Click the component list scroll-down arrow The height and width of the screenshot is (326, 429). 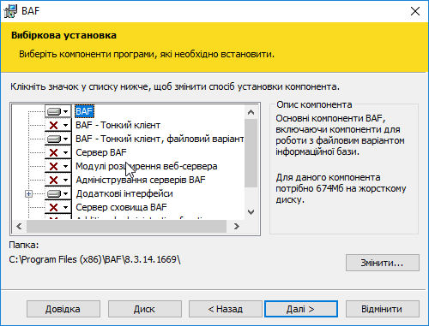(x=251, y=212)
